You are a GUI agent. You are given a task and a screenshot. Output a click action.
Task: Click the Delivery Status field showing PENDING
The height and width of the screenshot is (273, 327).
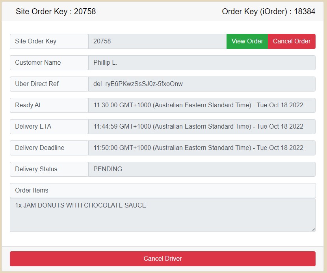(x=202, y=169)
